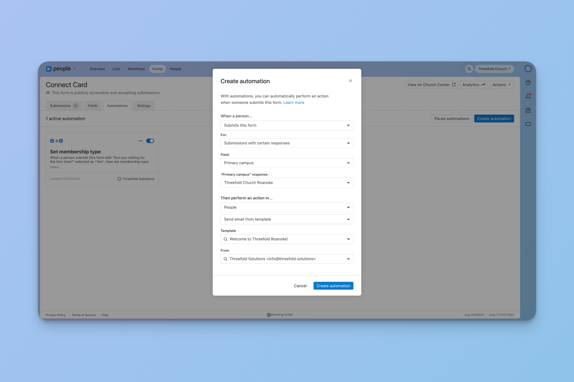The image size is (574, 382).
Task: Open the Help link in the footer
Action: click(105, 315)
